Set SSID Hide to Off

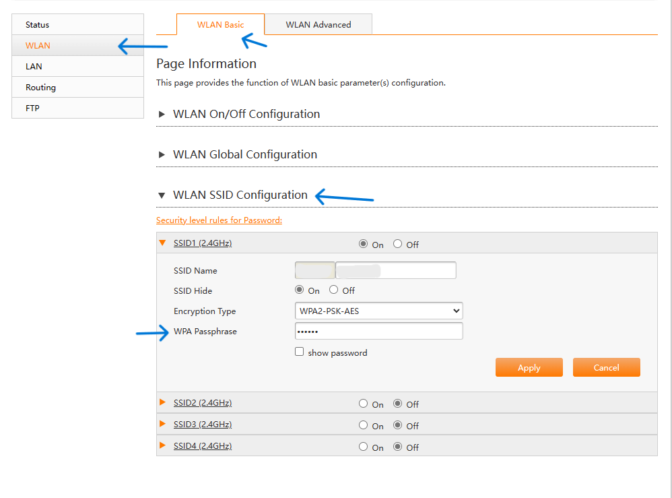(x=334, y=290)
